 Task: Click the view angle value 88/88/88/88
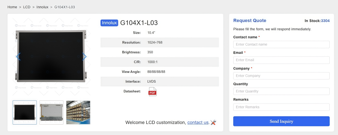tap(156, 72)
